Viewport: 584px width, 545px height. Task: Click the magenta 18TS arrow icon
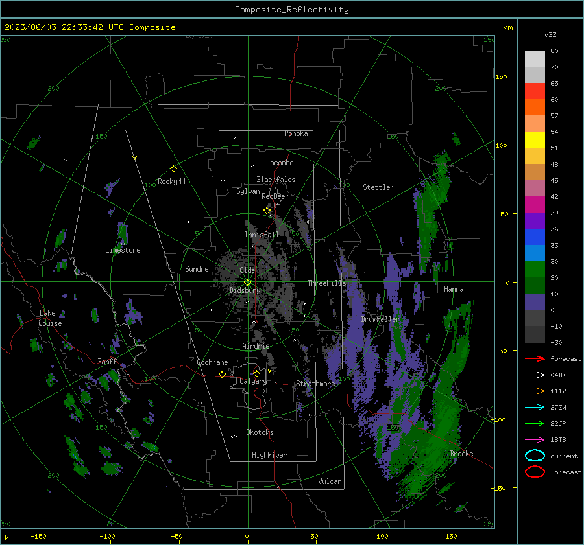coord(535,440)
